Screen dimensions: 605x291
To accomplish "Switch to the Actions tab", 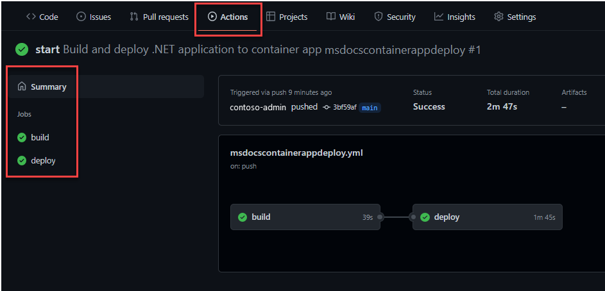I will (228, 17).
